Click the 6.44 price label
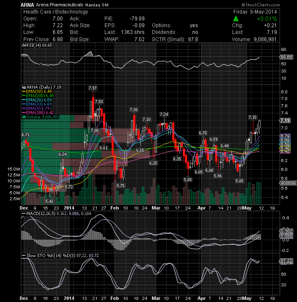297x302 pixels. pyautogui.click(x=224, y=146)
